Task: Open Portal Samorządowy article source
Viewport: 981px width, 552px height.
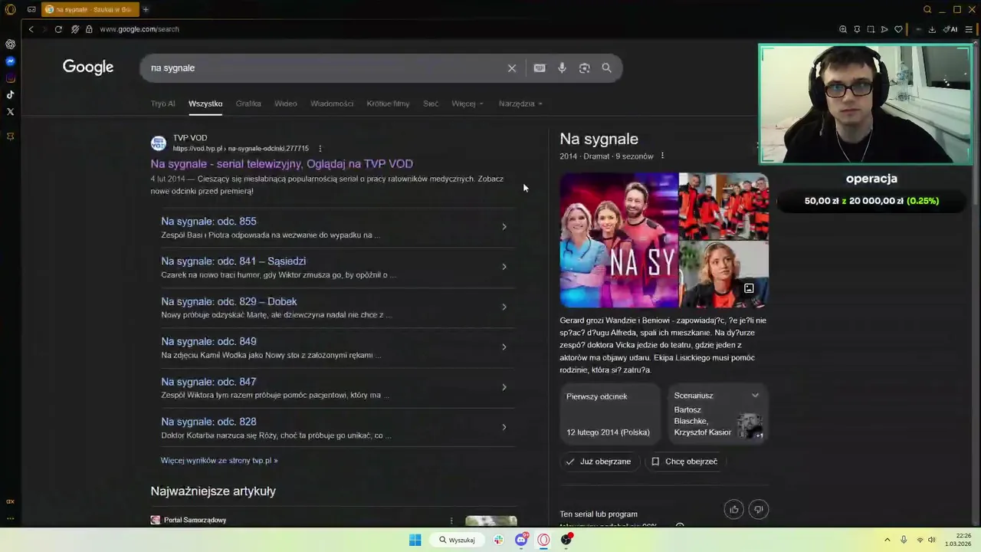Action: pos(195,520)
